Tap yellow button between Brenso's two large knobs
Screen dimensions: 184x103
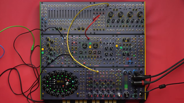(x=90, y=47)
